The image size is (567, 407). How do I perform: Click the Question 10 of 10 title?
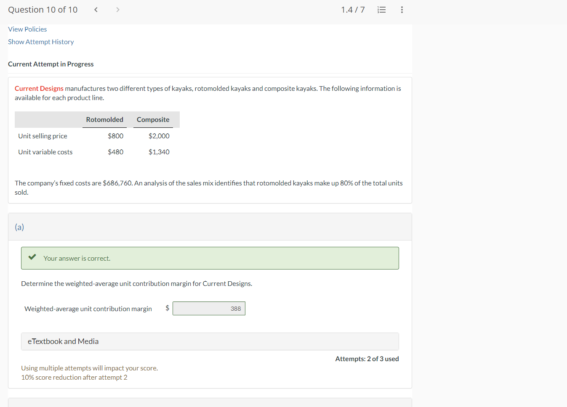tap(43, 10)
